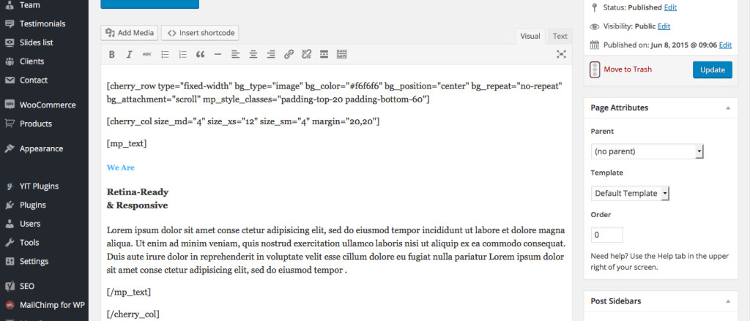The width and height of the screenshot is (750, 321).
Task: Toggle the toolbar kitchen sink
Action: [x=341, y=54]
